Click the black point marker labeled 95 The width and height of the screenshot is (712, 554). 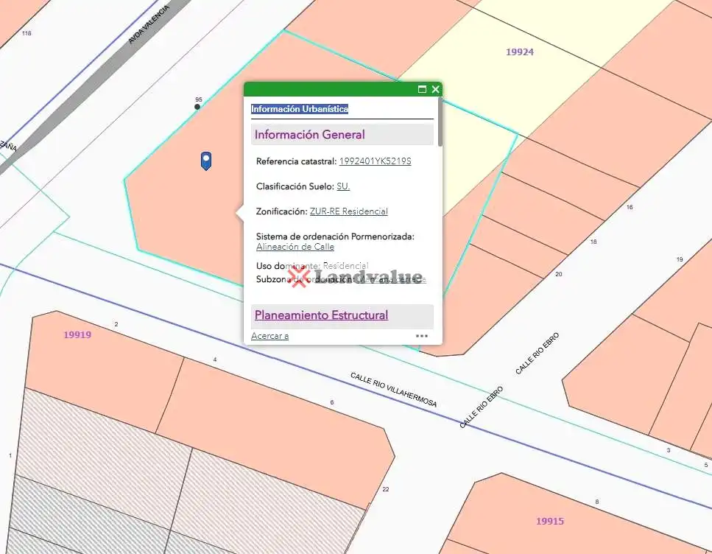coord(197,107)
